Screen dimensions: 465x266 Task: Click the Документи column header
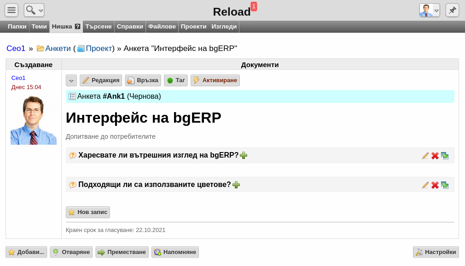260,64
